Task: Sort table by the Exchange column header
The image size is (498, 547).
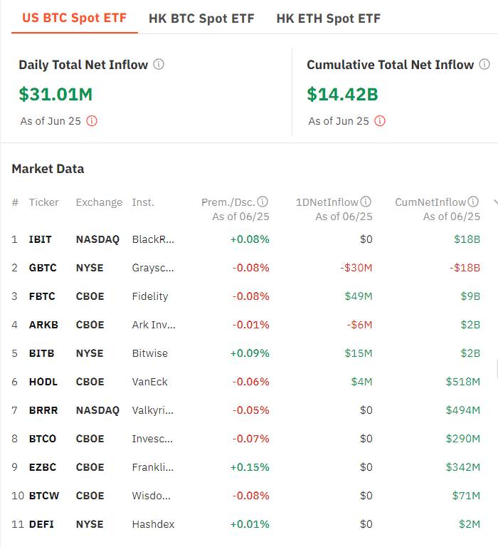Action: (99, 202)
